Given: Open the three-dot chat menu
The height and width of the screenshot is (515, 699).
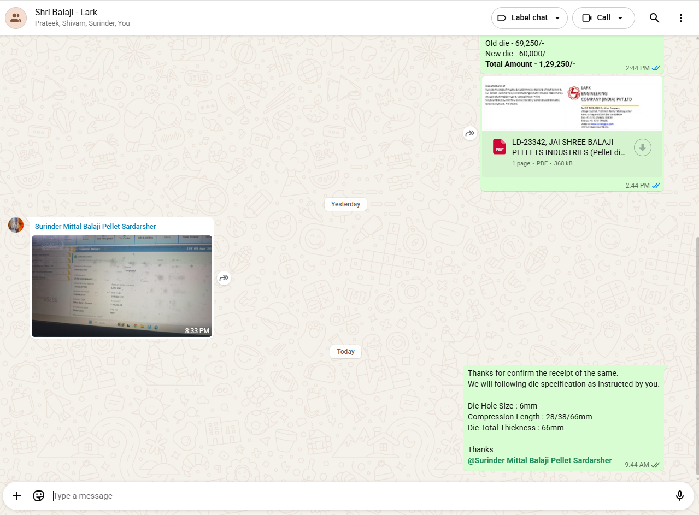Looking at the screenshot, I should pos(680,18).
